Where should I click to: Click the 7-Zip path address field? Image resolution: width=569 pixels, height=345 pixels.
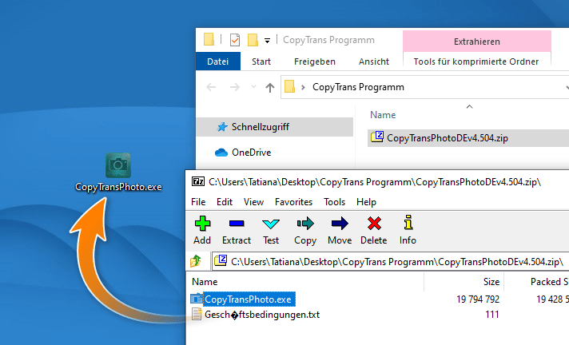coord(390,261)
